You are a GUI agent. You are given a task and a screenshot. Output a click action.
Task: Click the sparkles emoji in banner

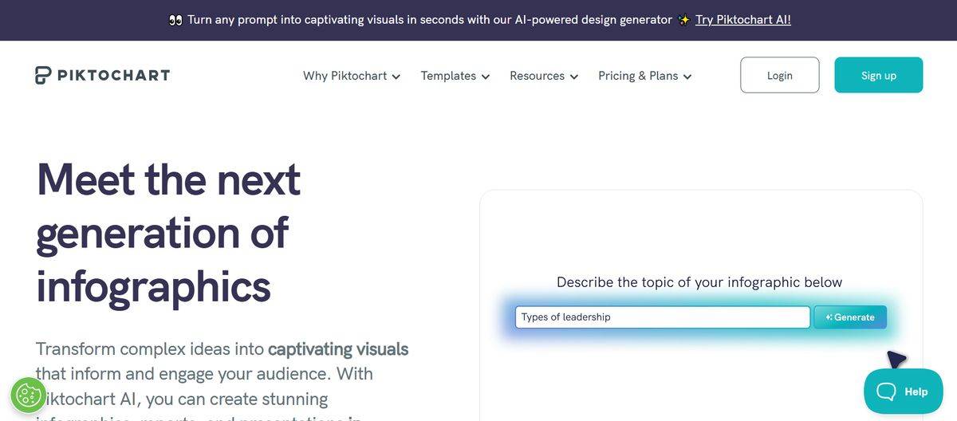[x=684, y=20]
